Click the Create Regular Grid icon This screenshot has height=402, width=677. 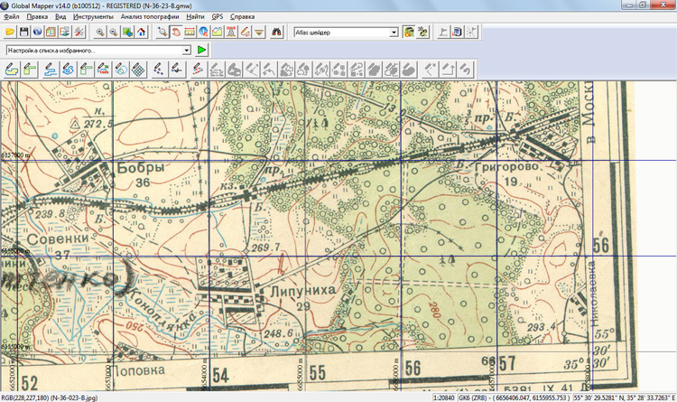(138, 70)
